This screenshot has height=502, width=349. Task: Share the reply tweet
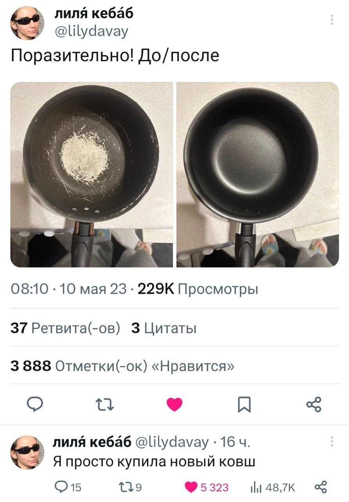pyautogui.click(x=320, y=487)
